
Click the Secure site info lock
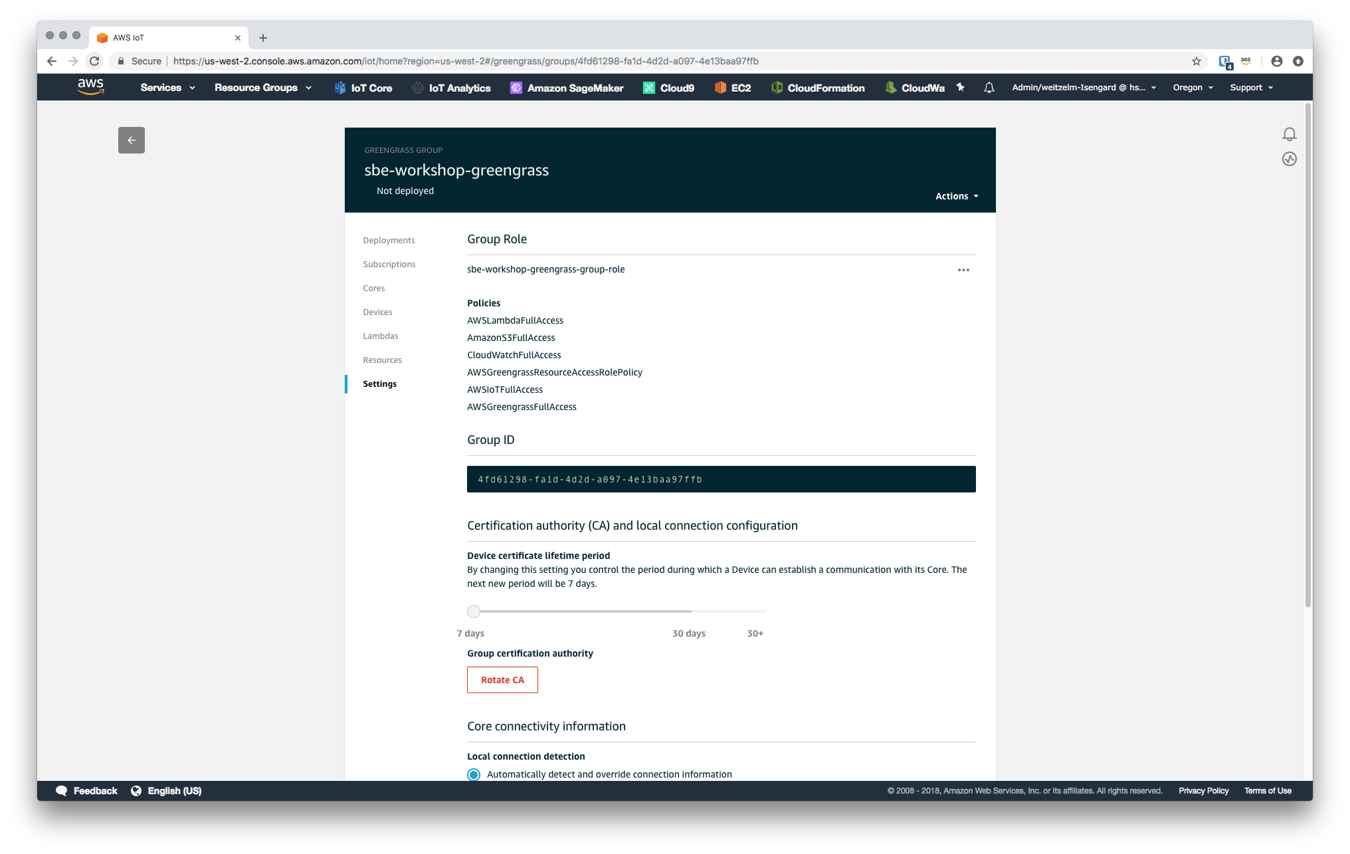click(140, 61)
